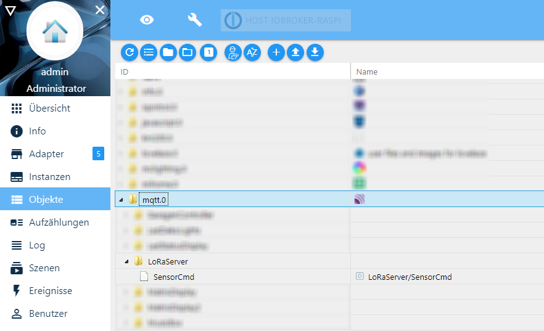Open the Log page from the sidebar
Viewport: 544px width, 331px height.
coord(37,245)
